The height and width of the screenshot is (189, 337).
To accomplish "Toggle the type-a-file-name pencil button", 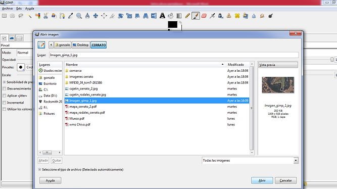I will pyautogui.click(x=41, y=45).
